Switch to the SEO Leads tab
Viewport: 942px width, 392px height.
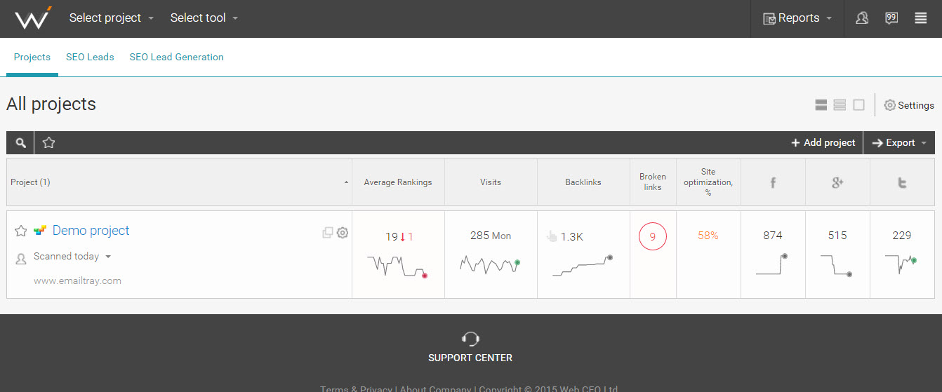pyautogui.click(x=90, y=57)
